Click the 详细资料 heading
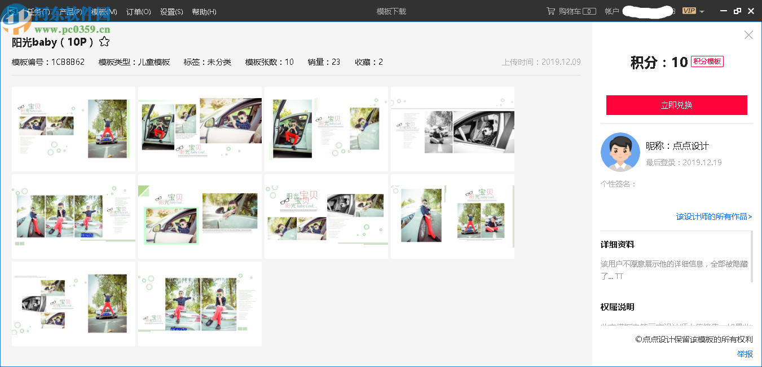Viewport: 762px width, 367px height. coord(618,245)
